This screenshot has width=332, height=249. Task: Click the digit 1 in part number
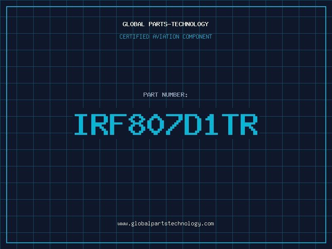(211, 124)
